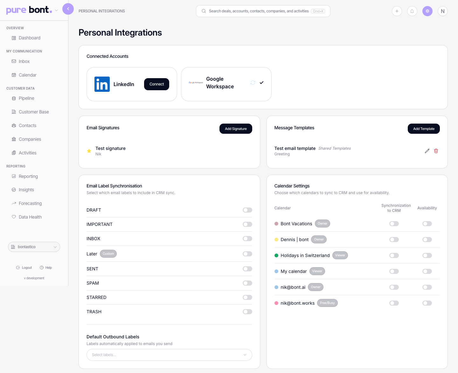The width and height of the screenshot is (458, 373).
Task: Click Bont Vacations calendar color dot
Action: click(276, 224)
